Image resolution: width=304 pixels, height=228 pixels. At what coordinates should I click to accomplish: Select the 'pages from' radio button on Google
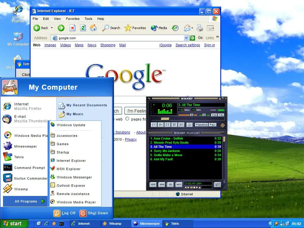click(x=127, y=119)
